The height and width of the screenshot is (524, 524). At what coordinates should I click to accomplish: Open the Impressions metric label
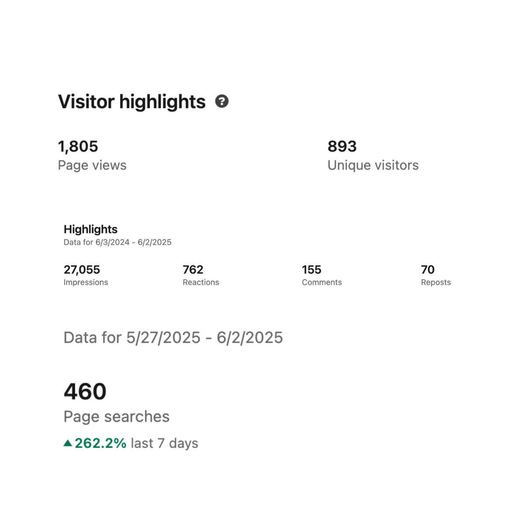(x=86, y=283)
